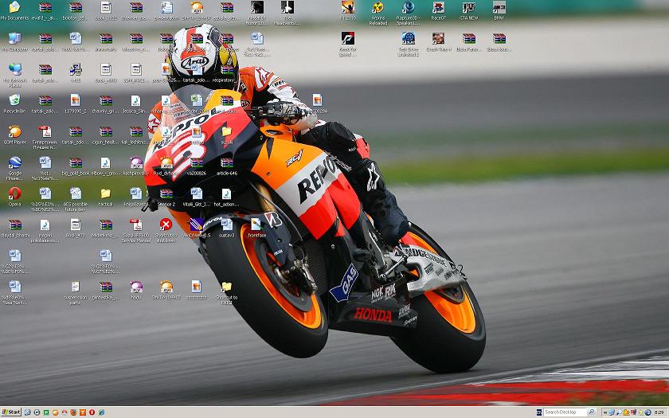Screen dimensions: 669x418
Task: Click the Start button
Action: coord(11,412)
